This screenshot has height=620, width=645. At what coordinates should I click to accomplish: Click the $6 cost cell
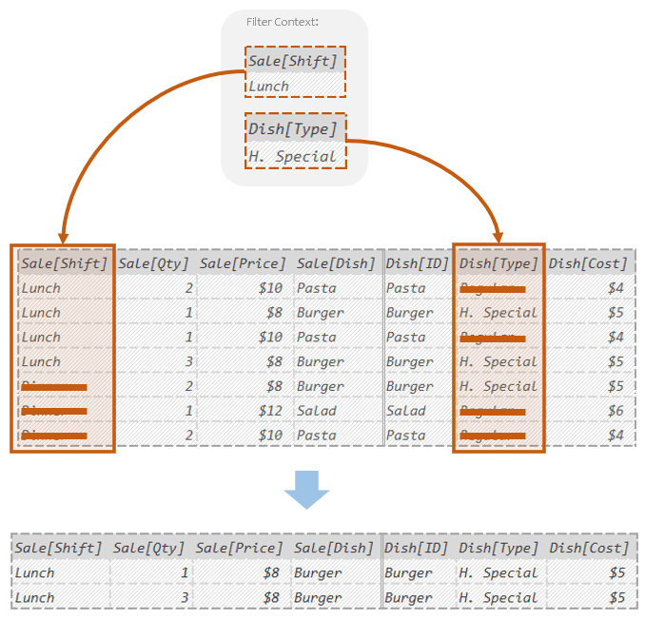(616, 411)
